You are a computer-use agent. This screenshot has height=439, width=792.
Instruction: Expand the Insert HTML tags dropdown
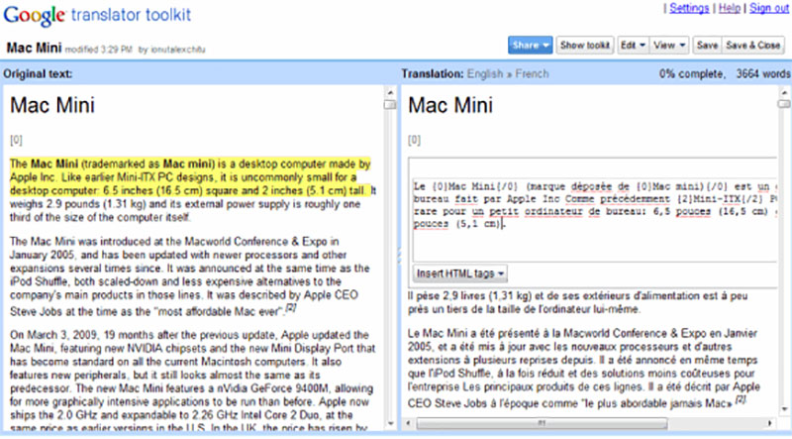coord(460,273)
